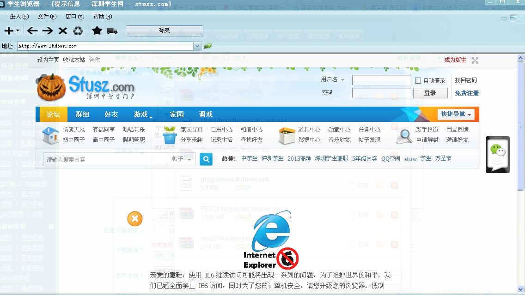This screenshot has width=525, height=295.
Task: Toggle the 自动登录 checkbox
Action: coord(418,81)
